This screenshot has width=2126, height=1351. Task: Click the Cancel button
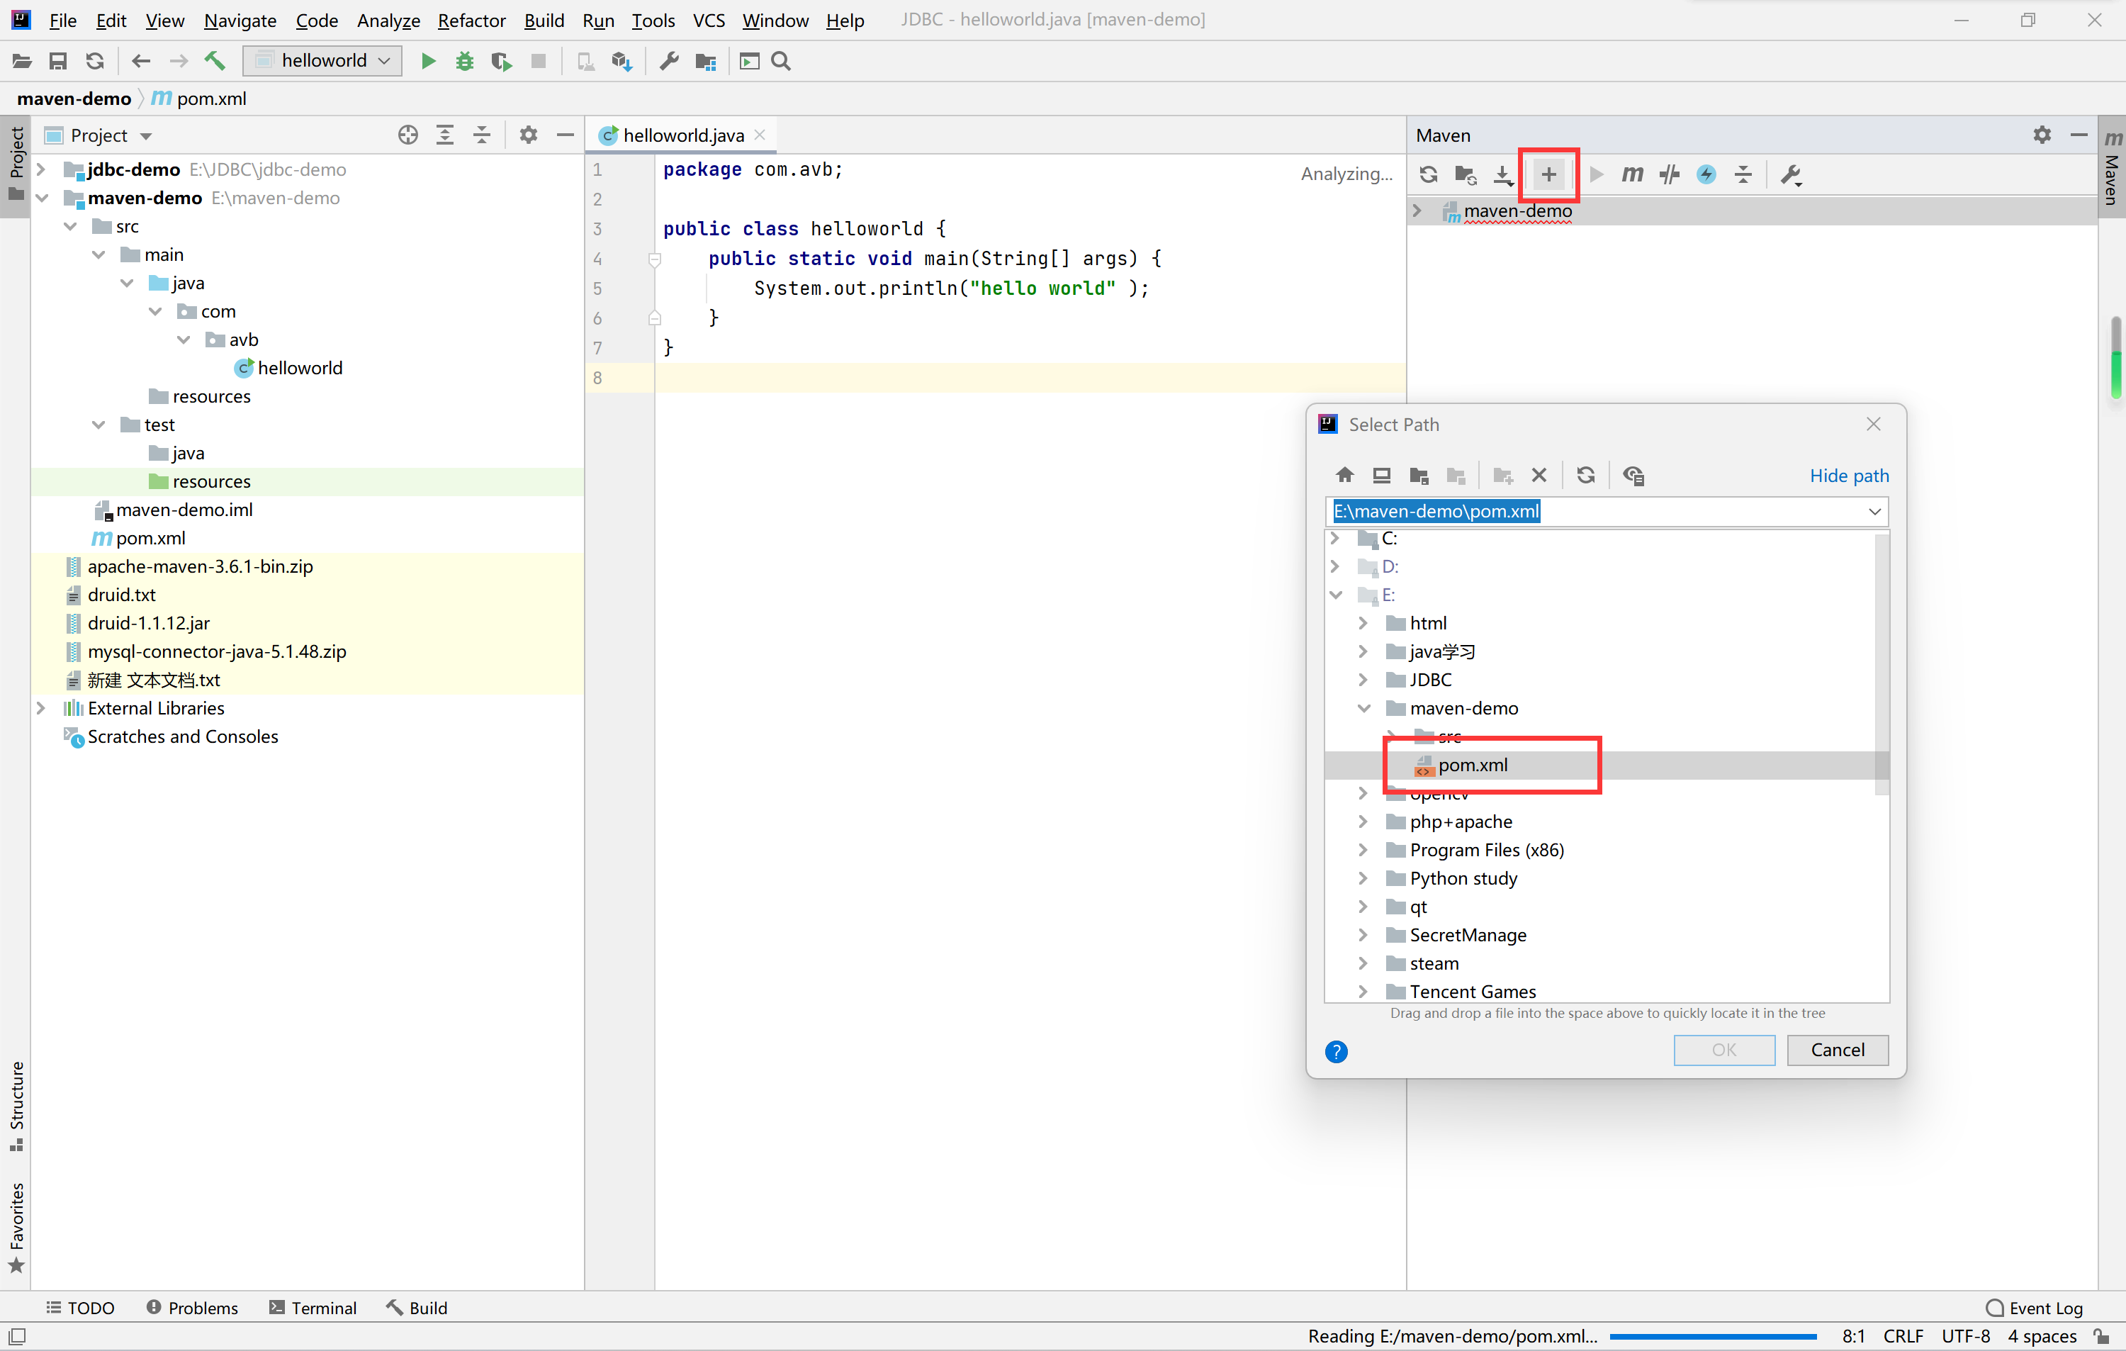pos(1838,1050)
